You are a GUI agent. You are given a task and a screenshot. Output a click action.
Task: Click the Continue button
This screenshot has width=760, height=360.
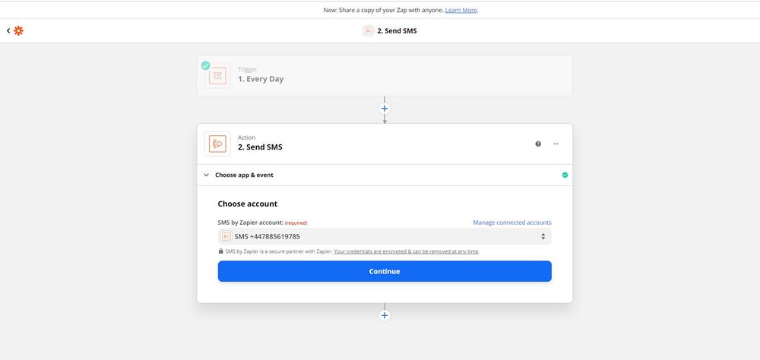(385, 271)
